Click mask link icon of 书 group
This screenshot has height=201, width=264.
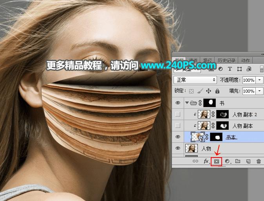tap(200, 103)
